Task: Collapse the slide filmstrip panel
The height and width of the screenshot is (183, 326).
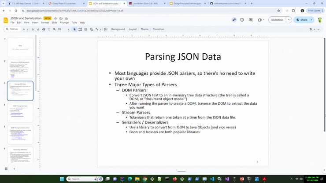Action: click(x=14, y=169)
